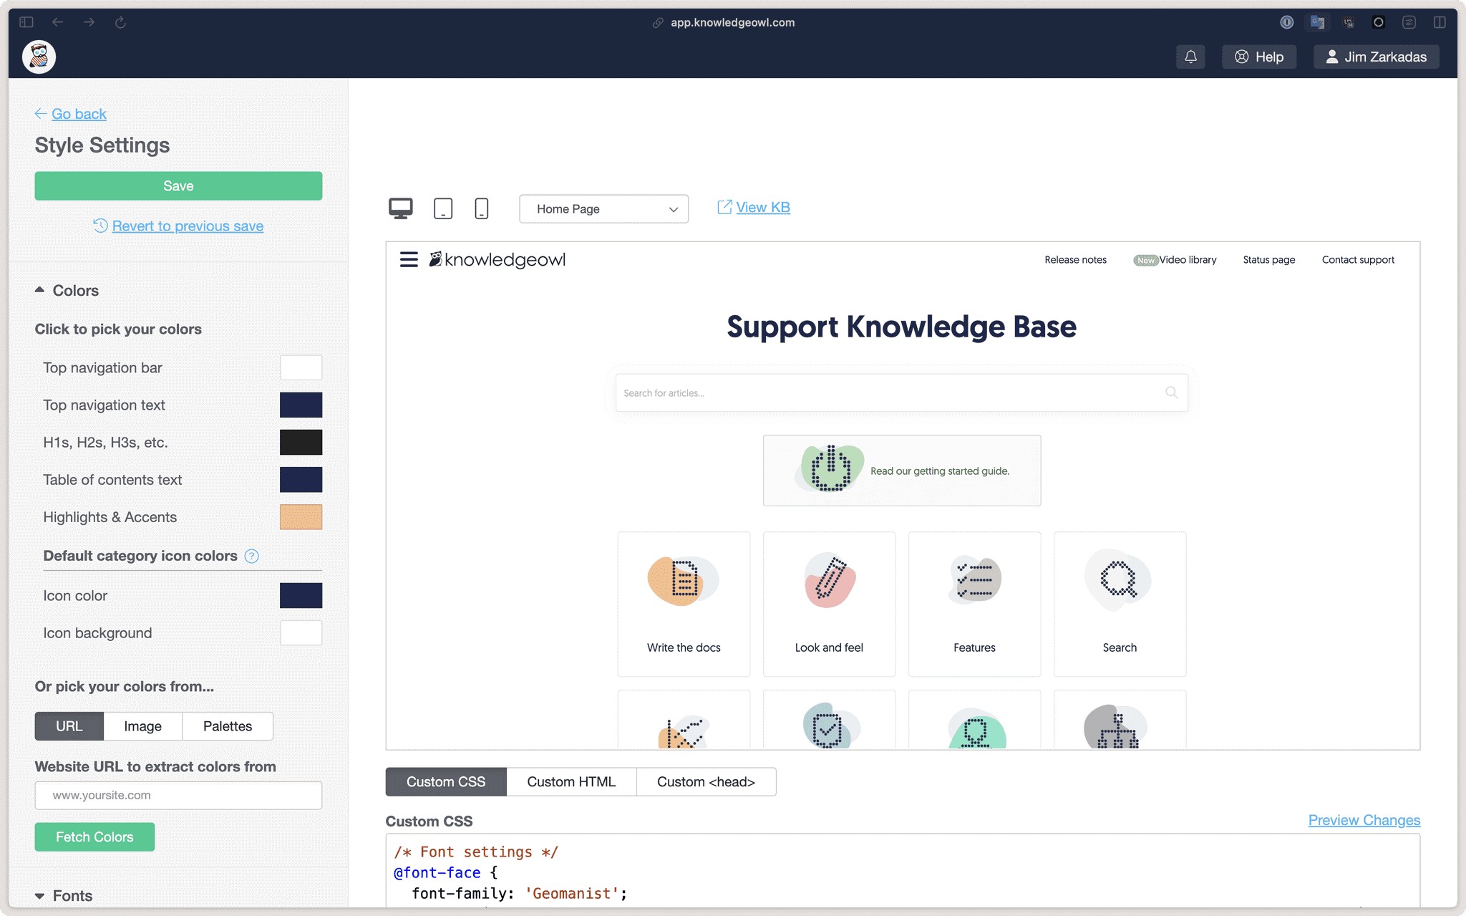Open the Home Page selector

click(x=603, y=208)
